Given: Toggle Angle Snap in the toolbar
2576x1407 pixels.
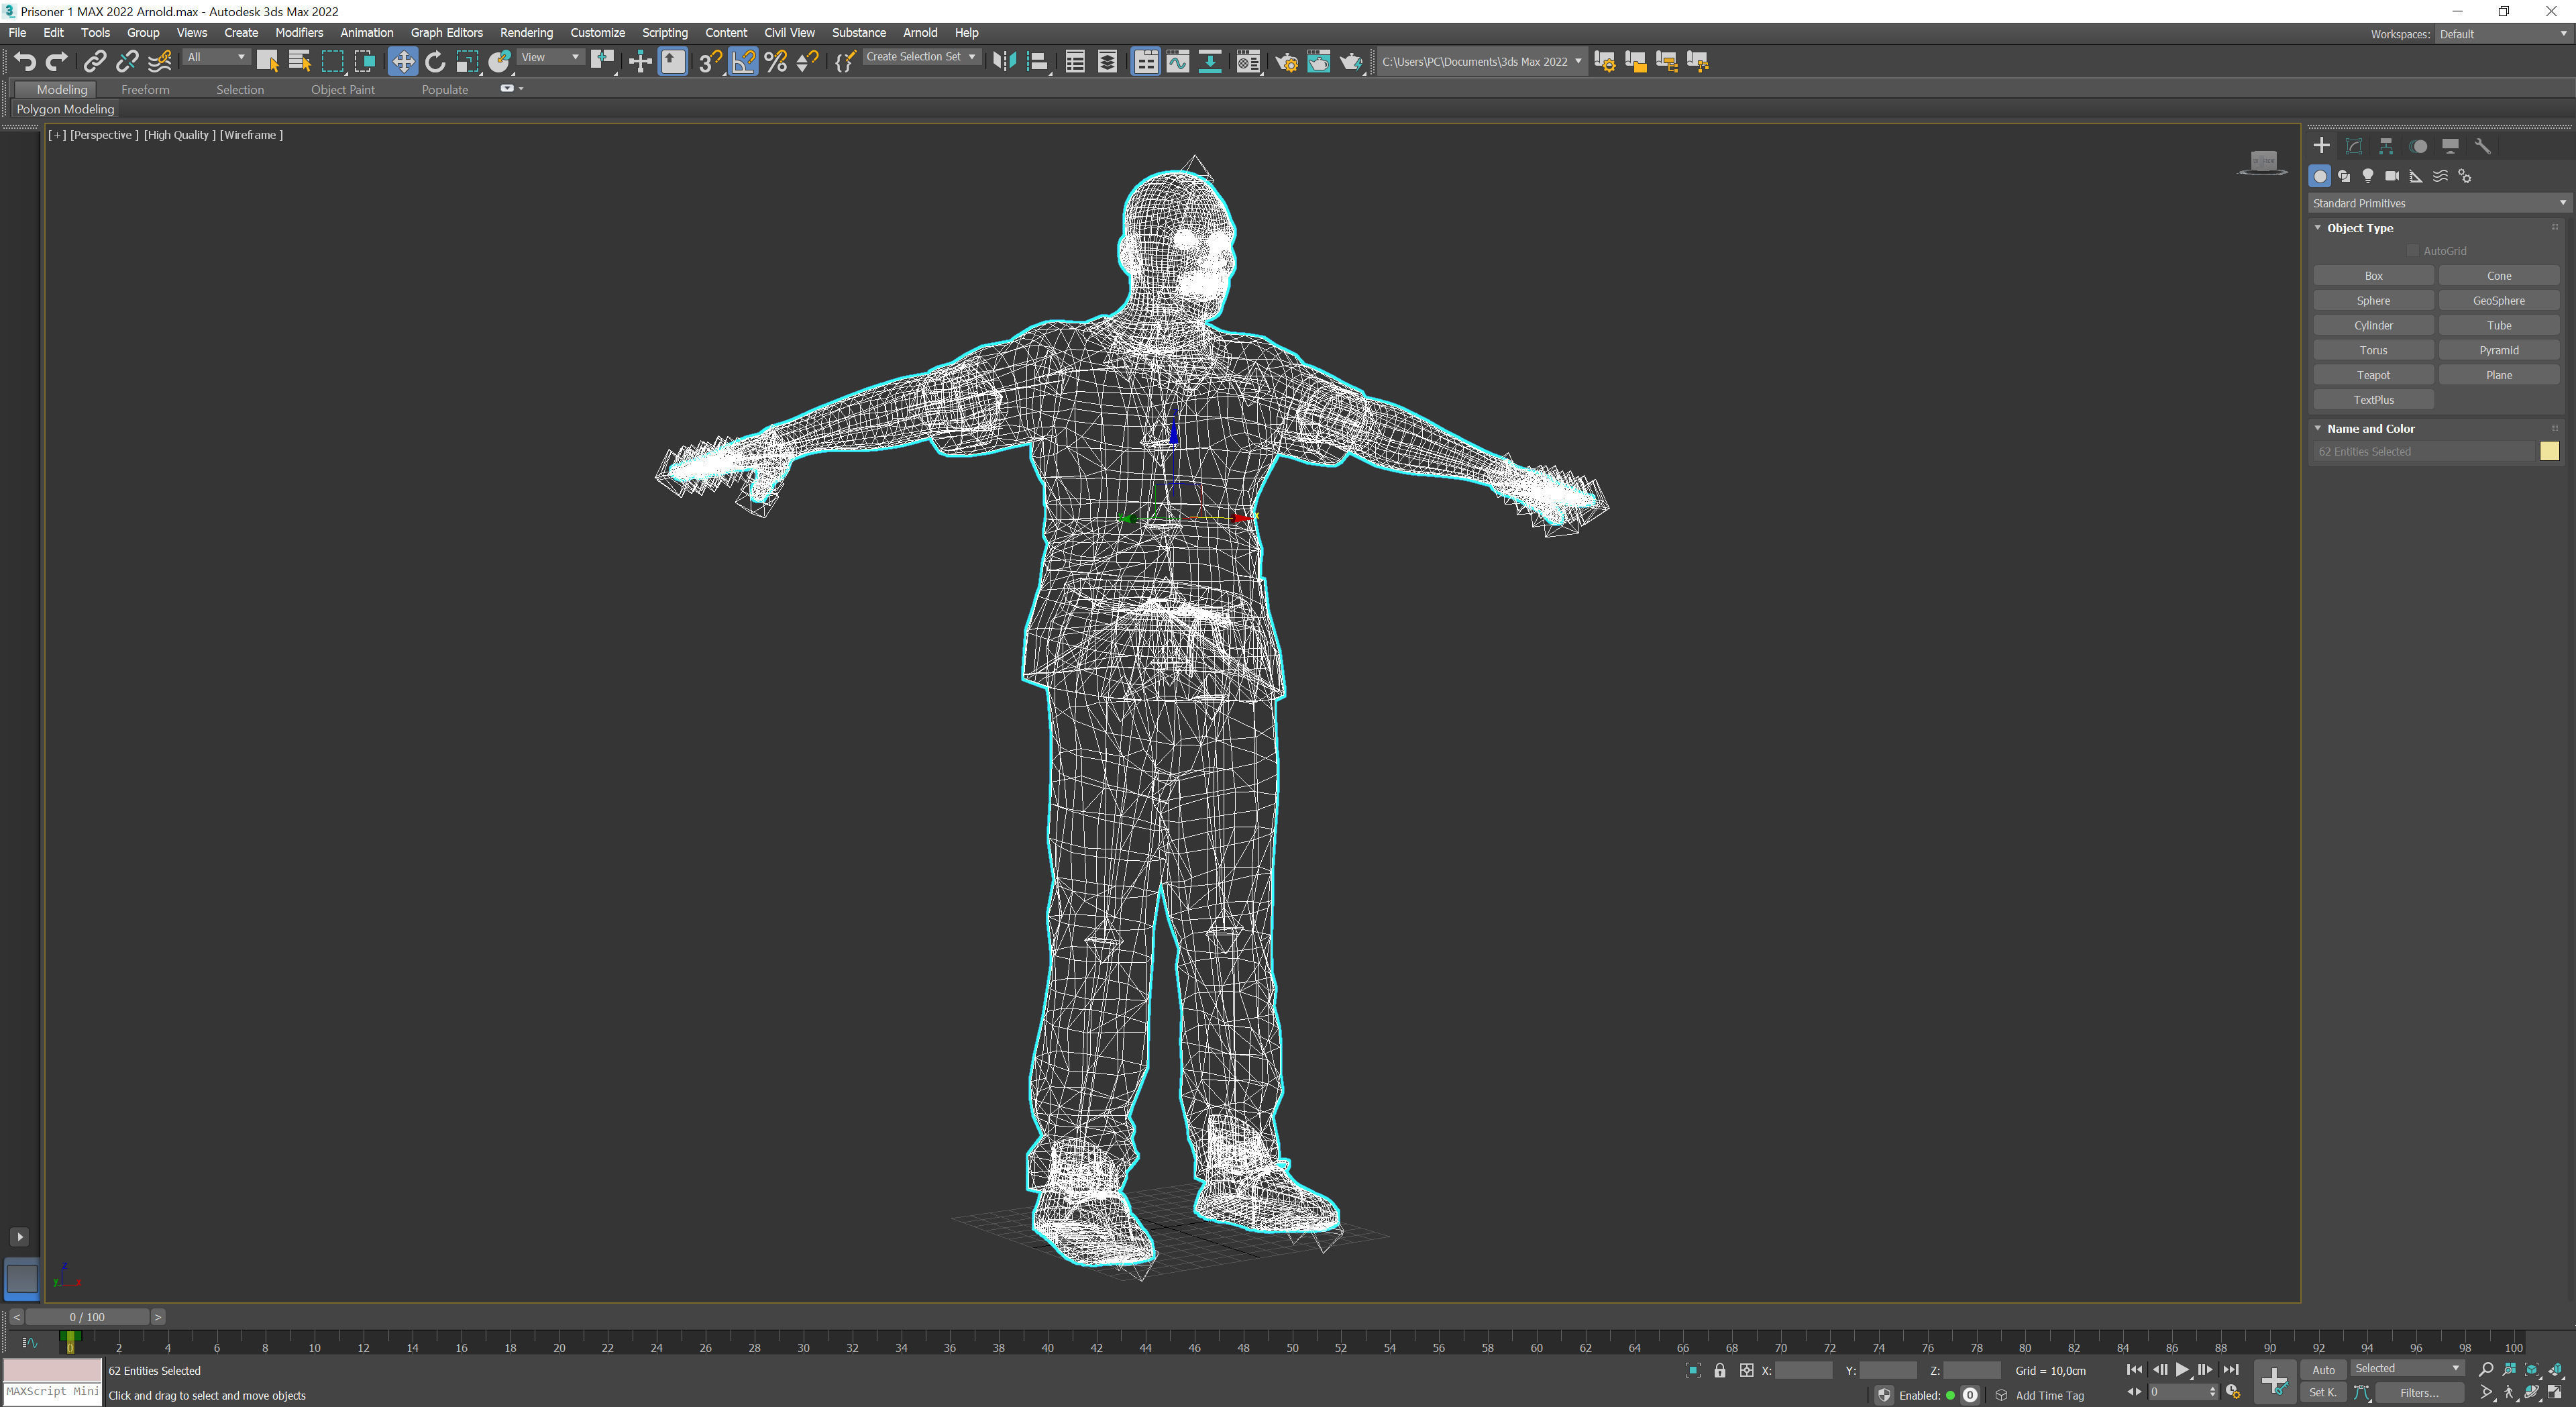Looking at the screenshot, I should tap(743, 62).
